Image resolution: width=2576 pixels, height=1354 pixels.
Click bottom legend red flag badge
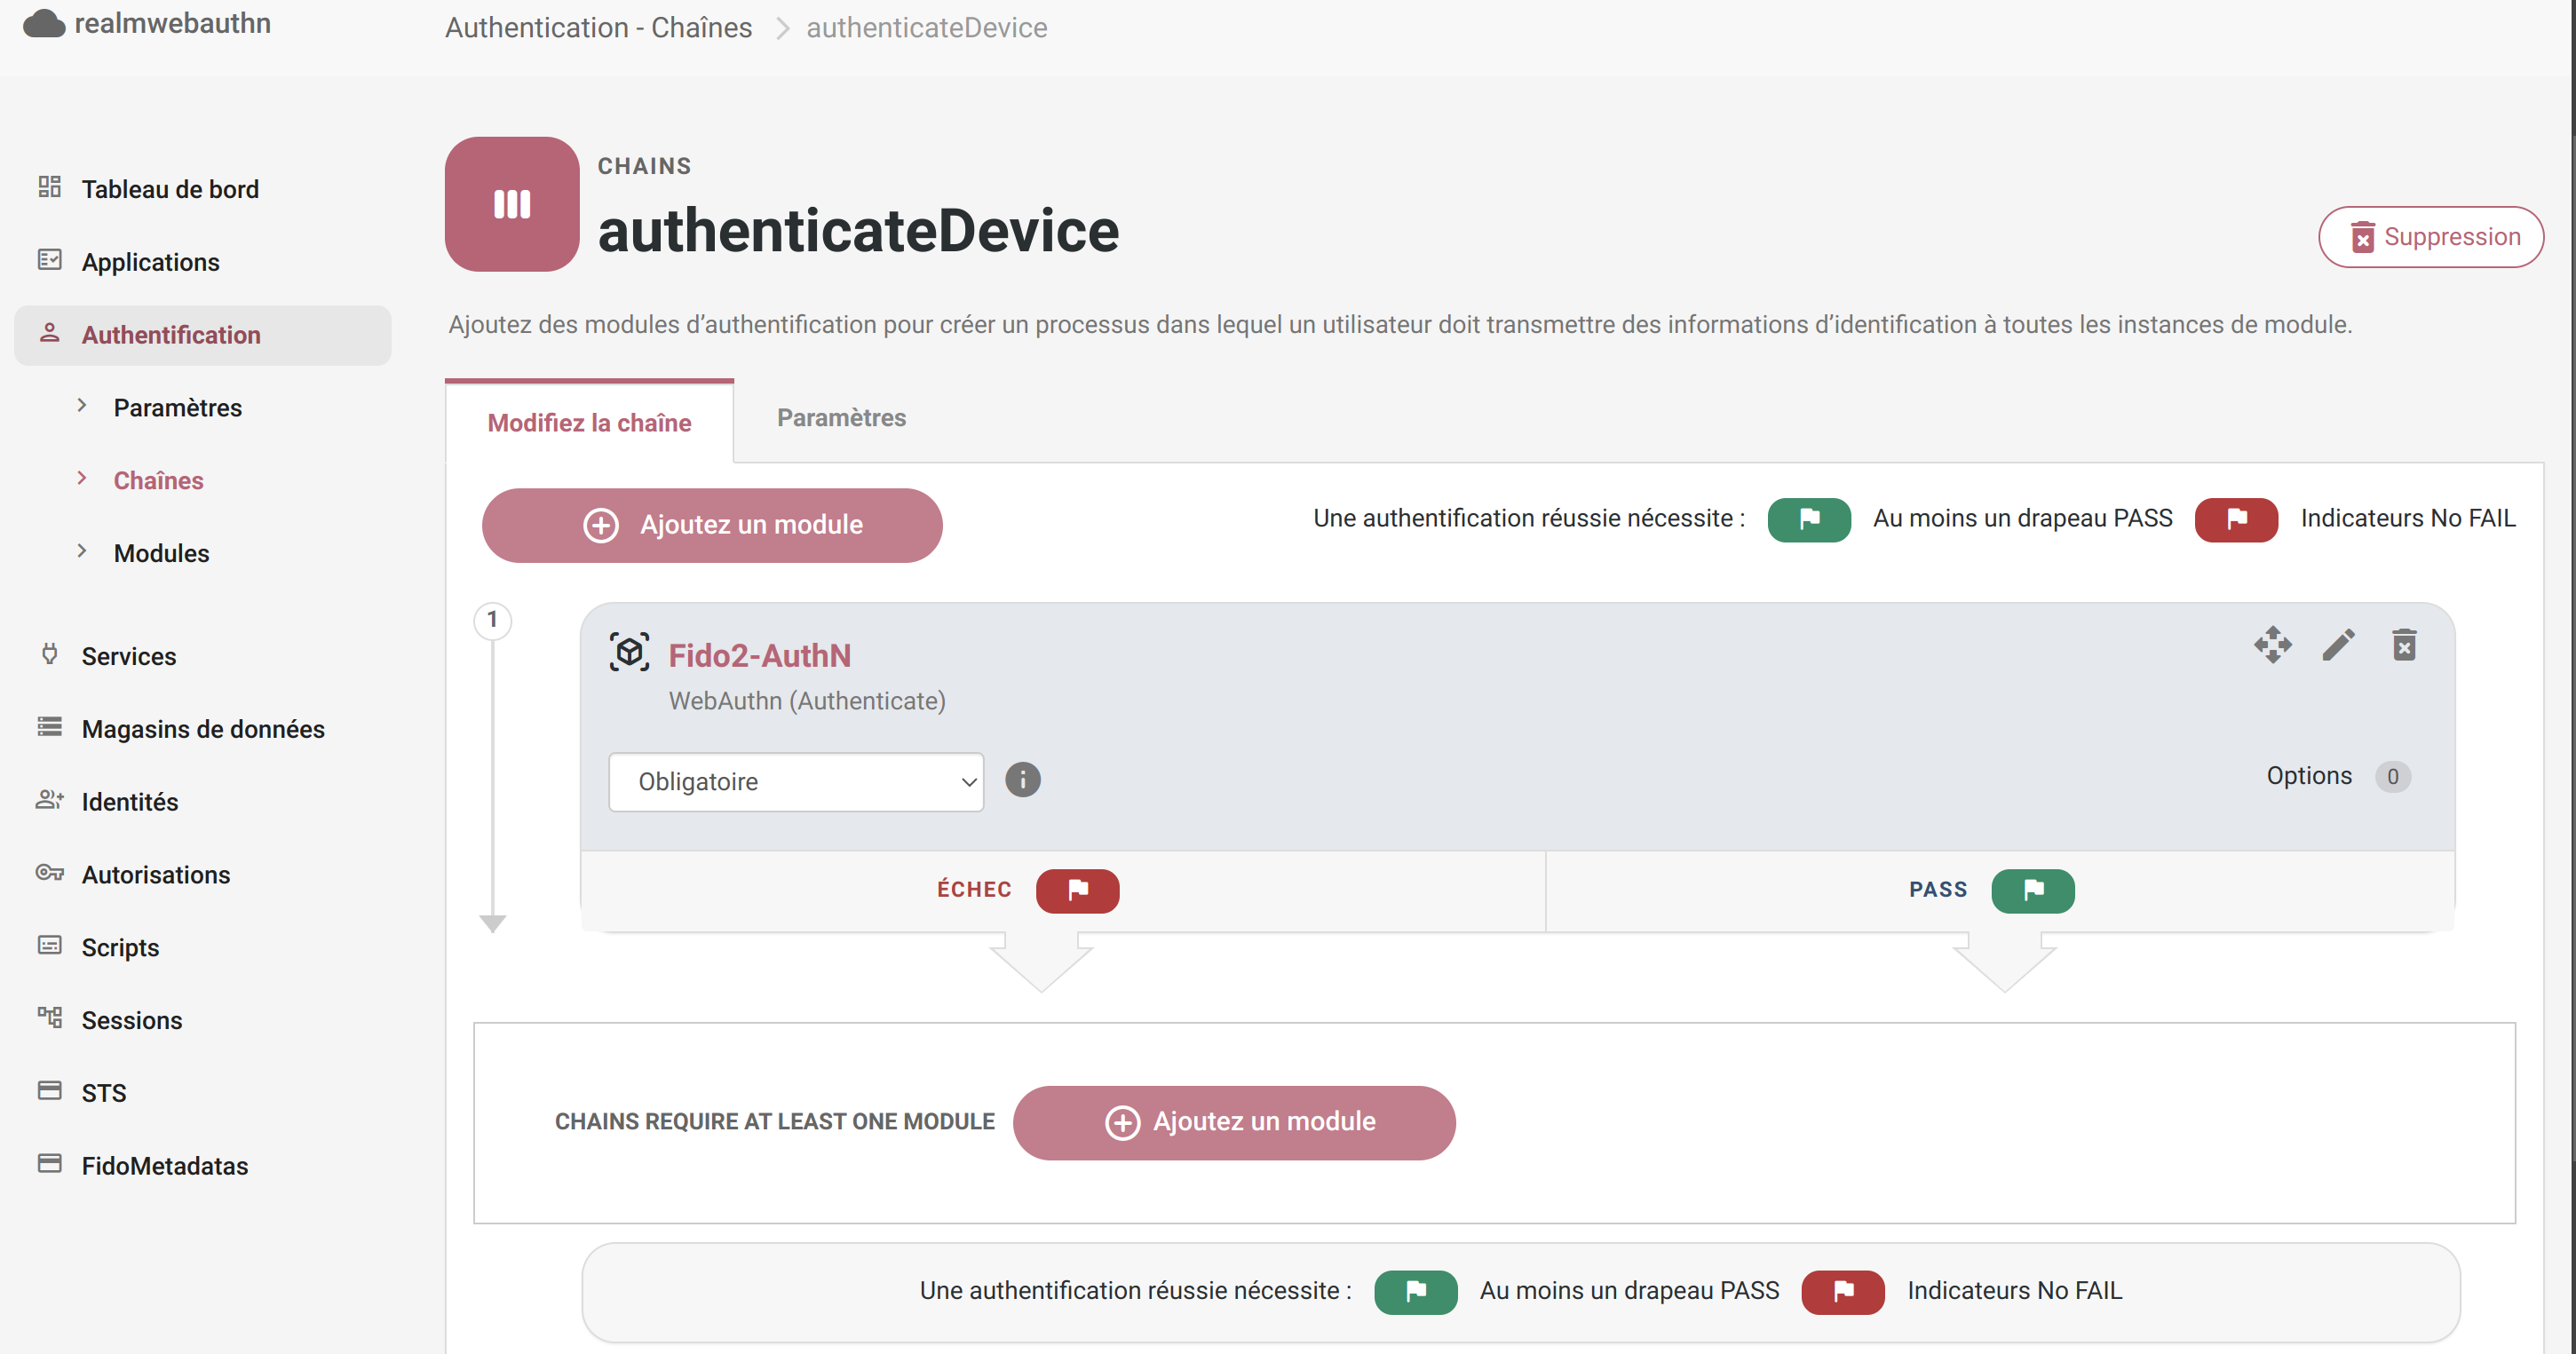pyautogui.click(x=1844, y=1292)
